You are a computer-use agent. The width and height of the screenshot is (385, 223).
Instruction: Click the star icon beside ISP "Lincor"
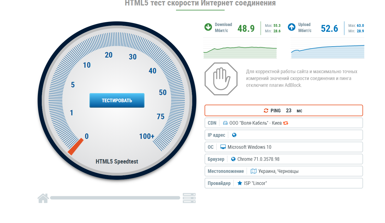click(239, 183)
